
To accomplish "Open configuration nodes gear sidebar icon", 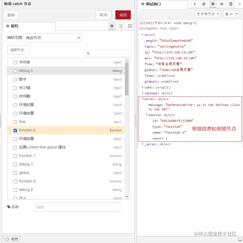I will pos(222,4).
